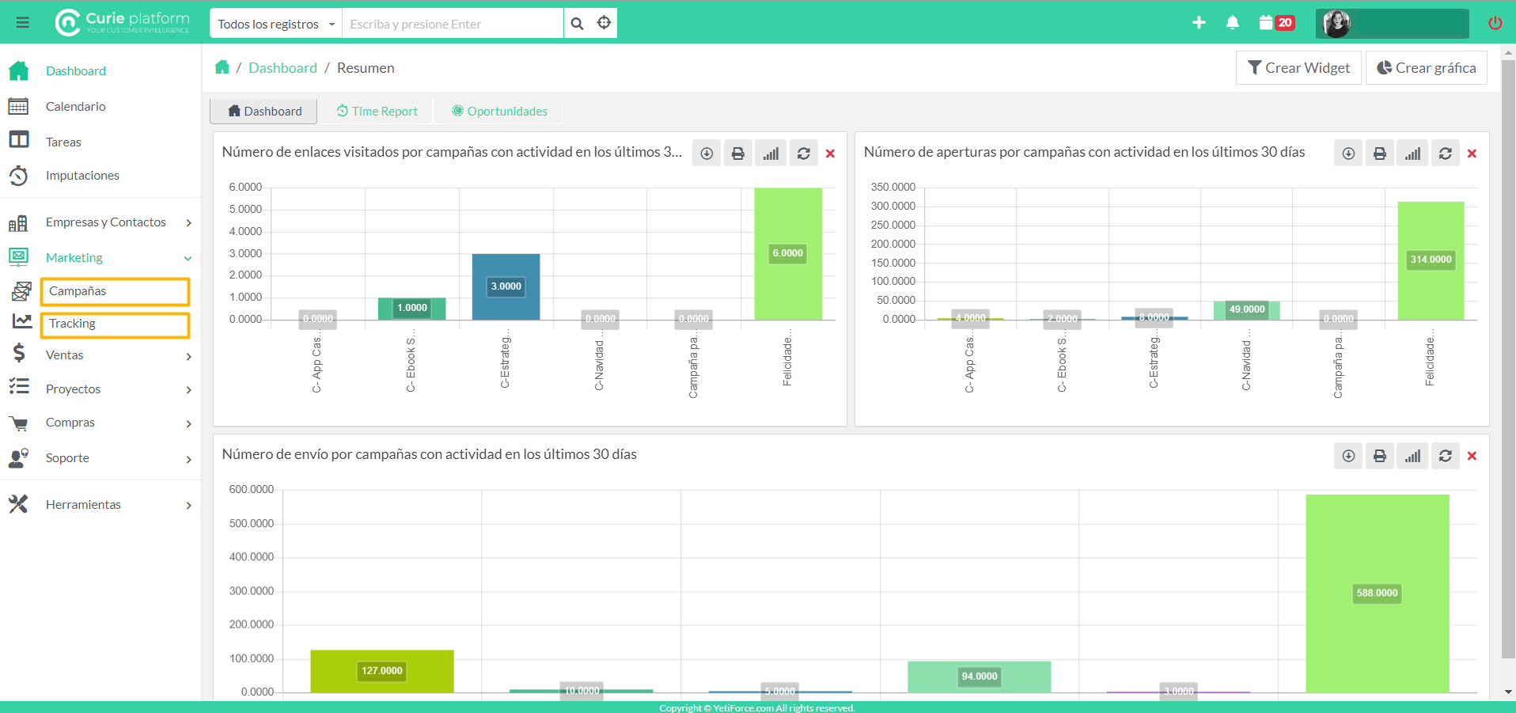Switch to the Oportunidades tab
This screenshot has width=1516, height=713.
point(499,112)
